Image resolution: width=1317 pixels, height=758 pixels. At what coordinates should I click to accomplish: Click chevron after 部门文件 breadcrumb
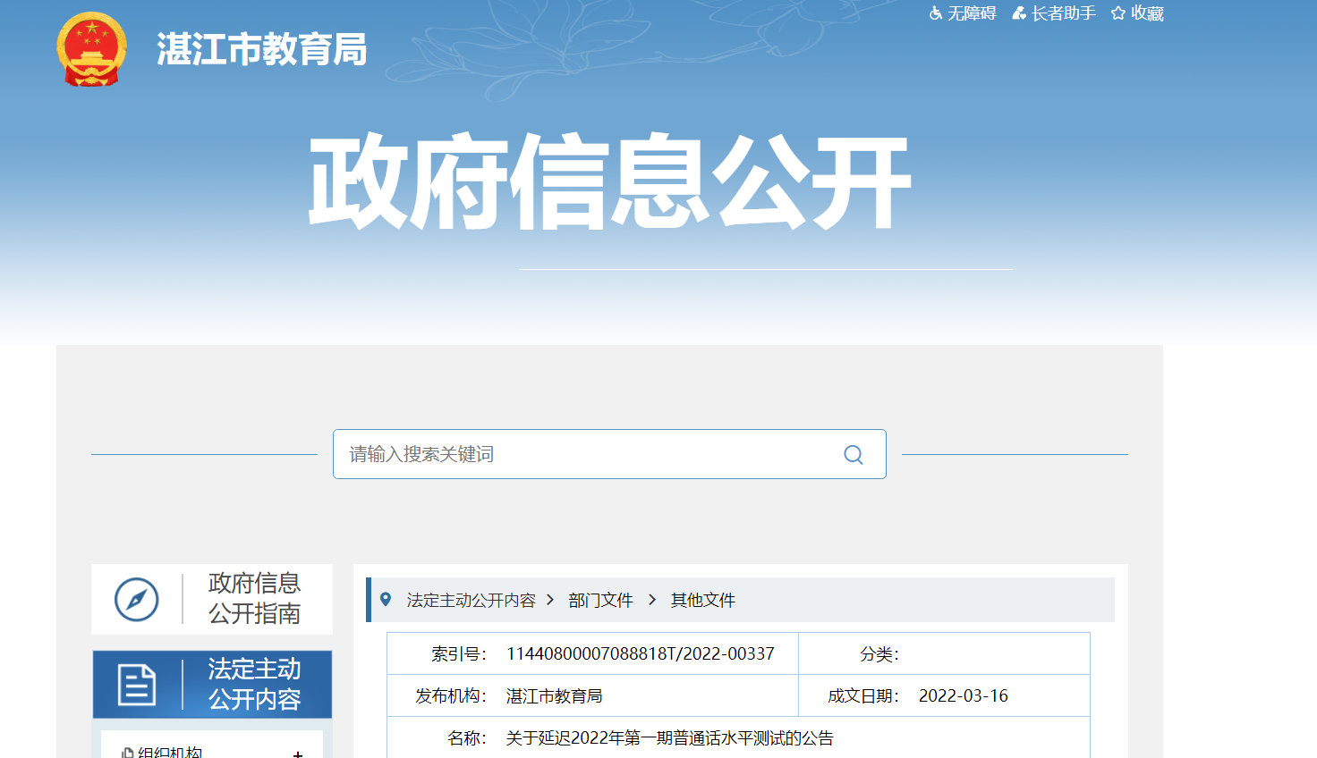click(x=652, y=600)
